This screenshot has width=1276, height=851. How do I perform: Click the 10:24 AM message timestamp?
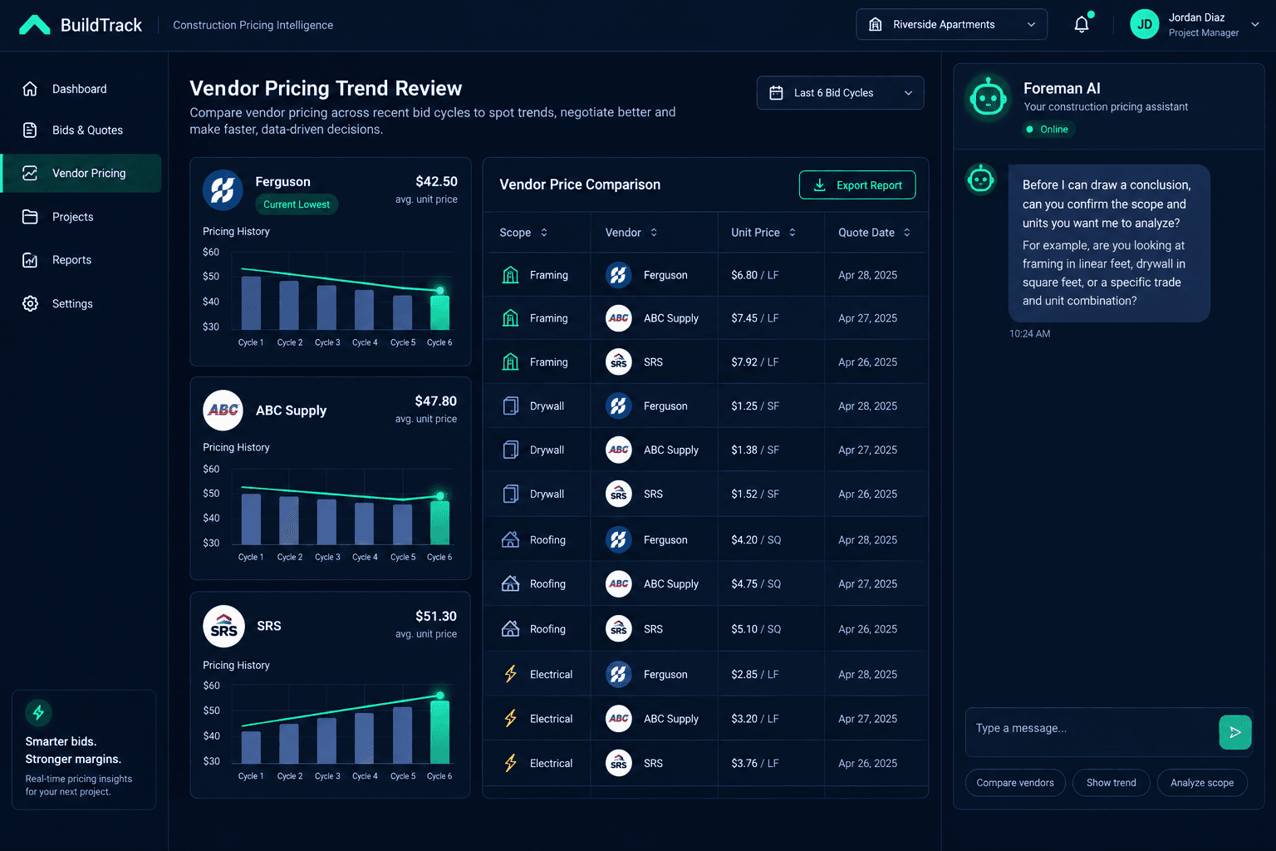1029,333
